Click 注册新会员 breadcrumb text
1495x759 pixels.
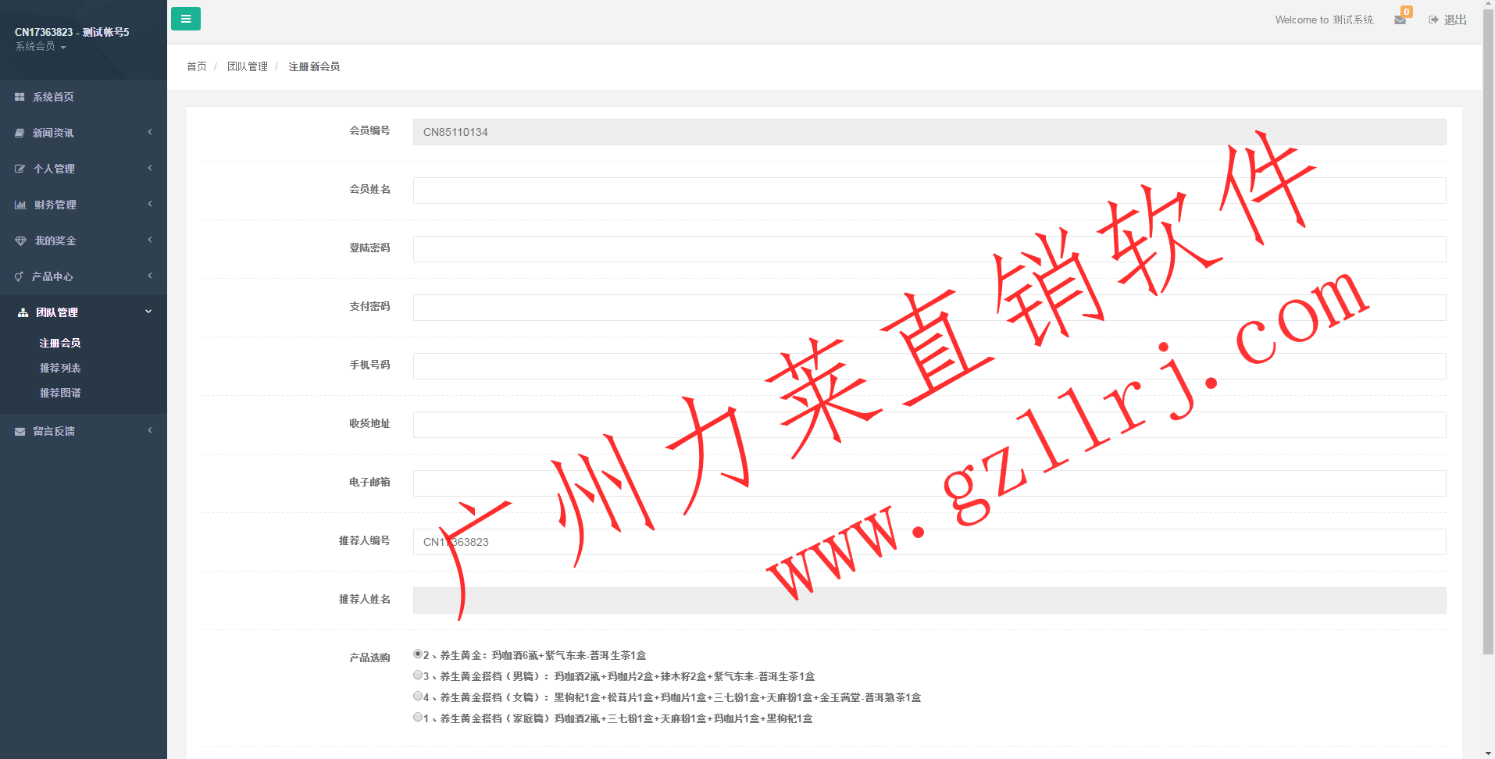[x=314, y=66]
